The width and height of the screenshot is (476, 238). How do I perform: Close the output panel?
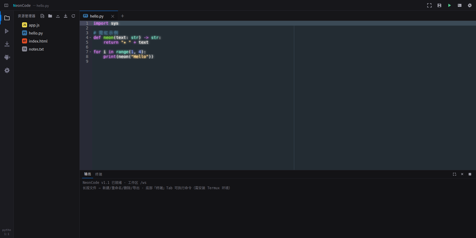462,174
